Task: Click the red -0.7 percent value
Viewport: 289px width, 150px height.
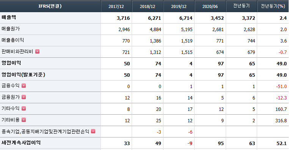Action: pyautogui.click(x=283, y=52)
